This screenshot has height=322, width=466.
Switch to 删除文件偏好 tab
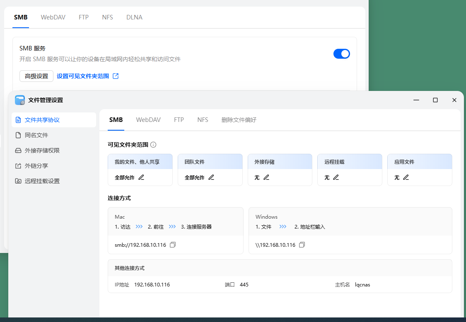pos(239,120)
